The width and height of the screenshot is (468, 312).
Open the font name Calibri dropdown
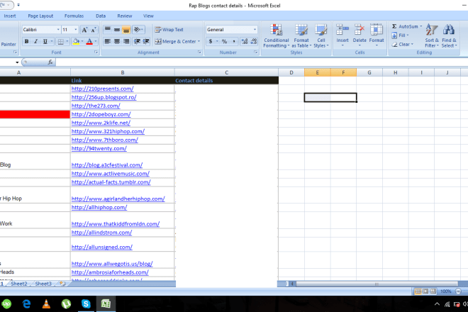tap(58, 30)
